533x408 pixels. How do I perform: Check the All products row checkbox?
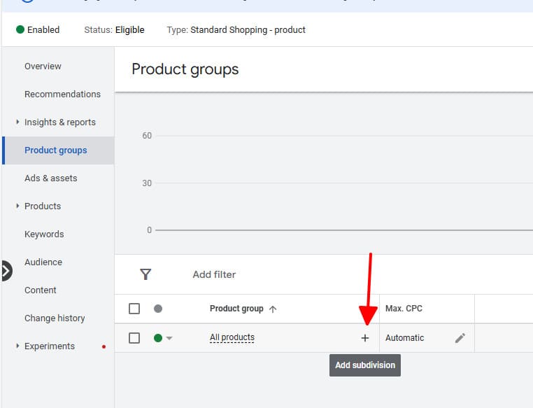point(134,338)
